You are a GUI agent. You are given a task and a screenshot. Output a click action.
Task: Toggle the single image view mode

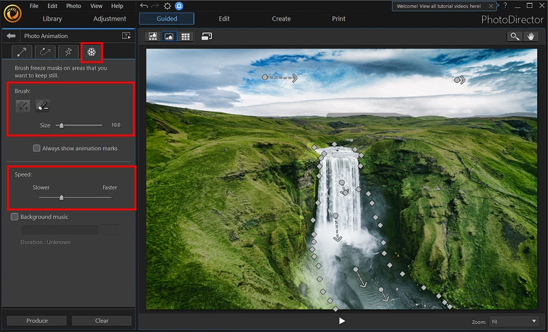coord(169,36)
